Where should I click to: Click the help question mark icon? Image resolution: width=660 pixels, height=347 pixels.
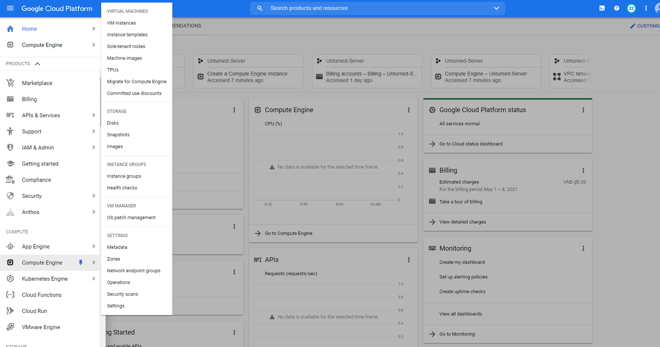[617, 8]
